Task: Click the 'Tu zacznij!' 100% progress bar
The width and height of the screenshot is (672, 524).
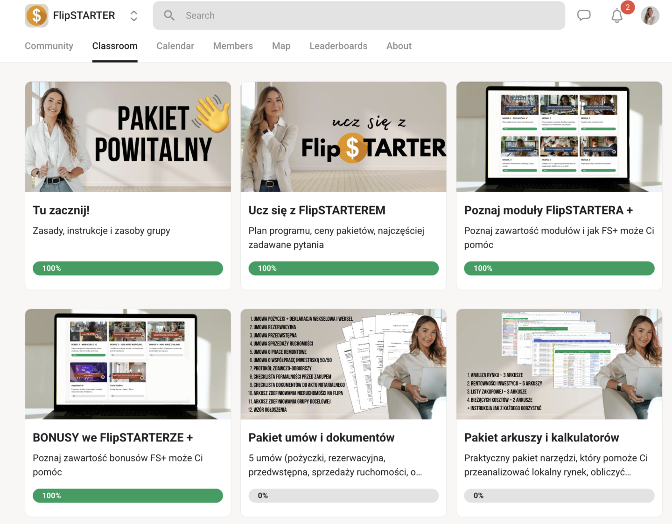Action: coord(128,269)
